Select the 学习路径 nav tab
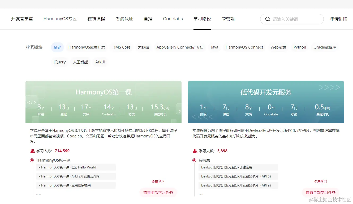Screen dimensions: 353x204 202,19
